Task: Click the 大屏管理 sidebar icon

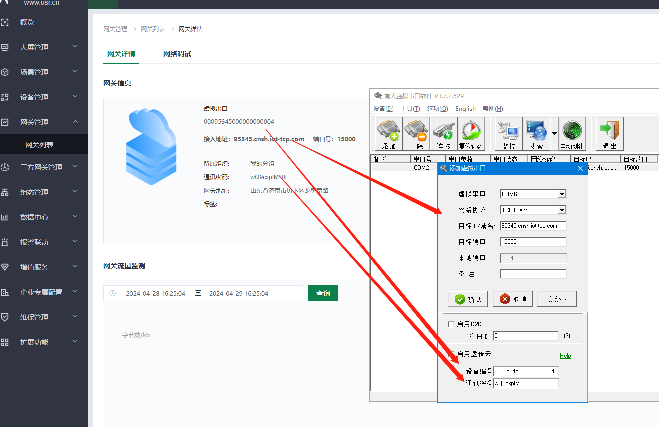Action: point(5,47)
